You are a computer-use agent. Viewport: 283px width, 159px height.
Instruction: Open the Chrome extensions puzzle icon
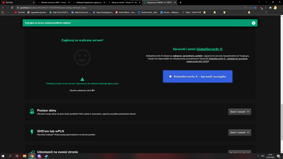pos(270,8)
